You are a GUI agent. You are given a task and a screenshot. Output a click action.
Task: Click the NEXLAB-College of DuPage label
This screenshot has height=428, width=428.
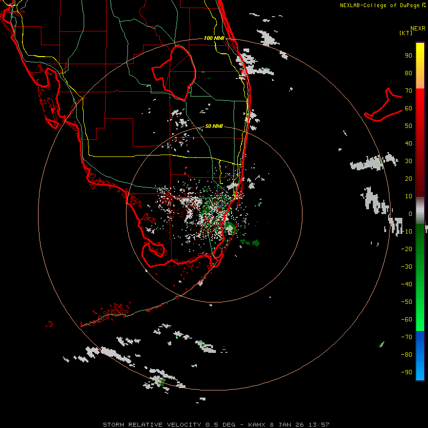click(x=379, y=5)
